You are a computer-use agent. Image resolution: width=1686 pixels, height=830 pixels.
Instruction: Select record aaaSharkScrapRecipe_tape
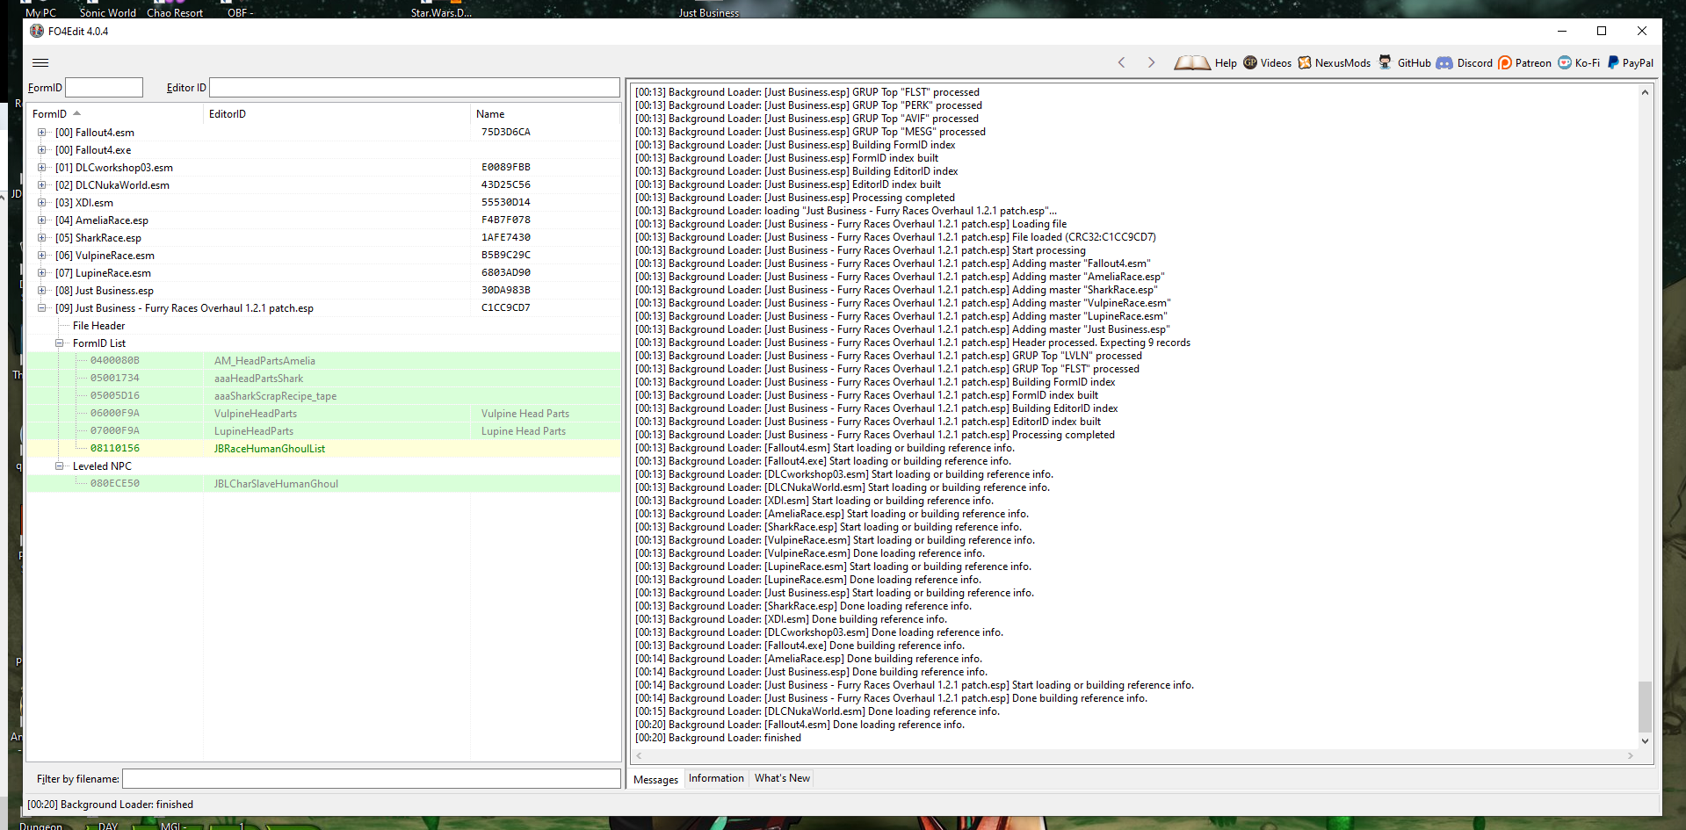point(323,396)
